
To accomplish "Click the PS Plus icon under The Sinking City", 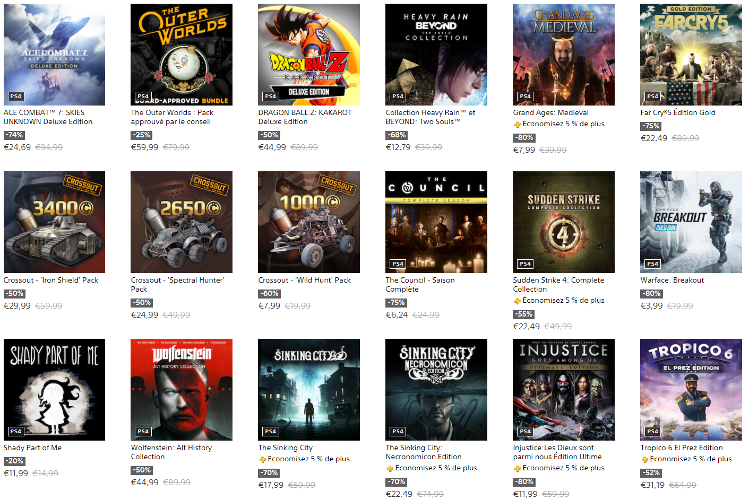I will (x=262, y=460).
